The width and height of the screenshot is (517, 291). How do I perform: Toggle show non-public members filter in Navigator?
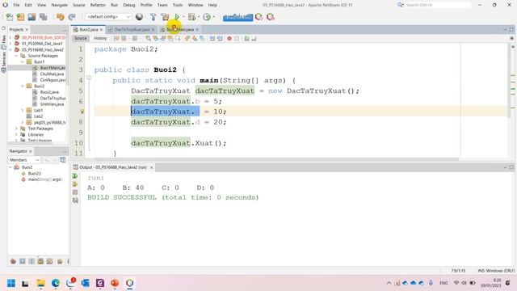(40, 261)
